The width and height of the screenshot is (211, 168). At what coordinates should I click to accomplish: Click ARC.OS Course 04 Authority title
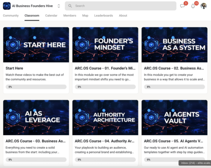click(x=105, y=141)
